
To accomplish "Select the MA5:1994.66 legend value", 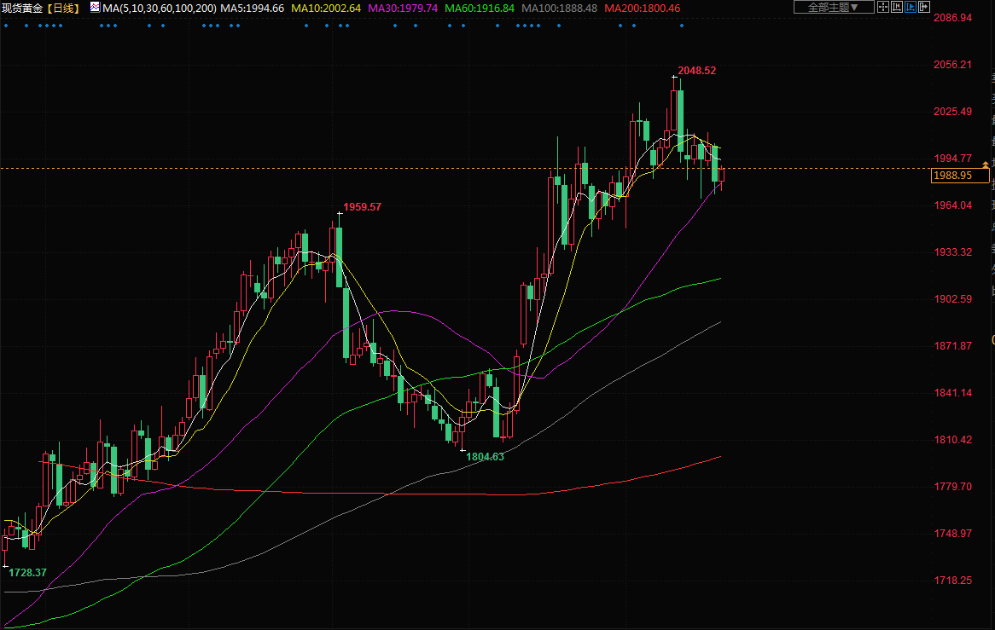I will tap(253, 8).
